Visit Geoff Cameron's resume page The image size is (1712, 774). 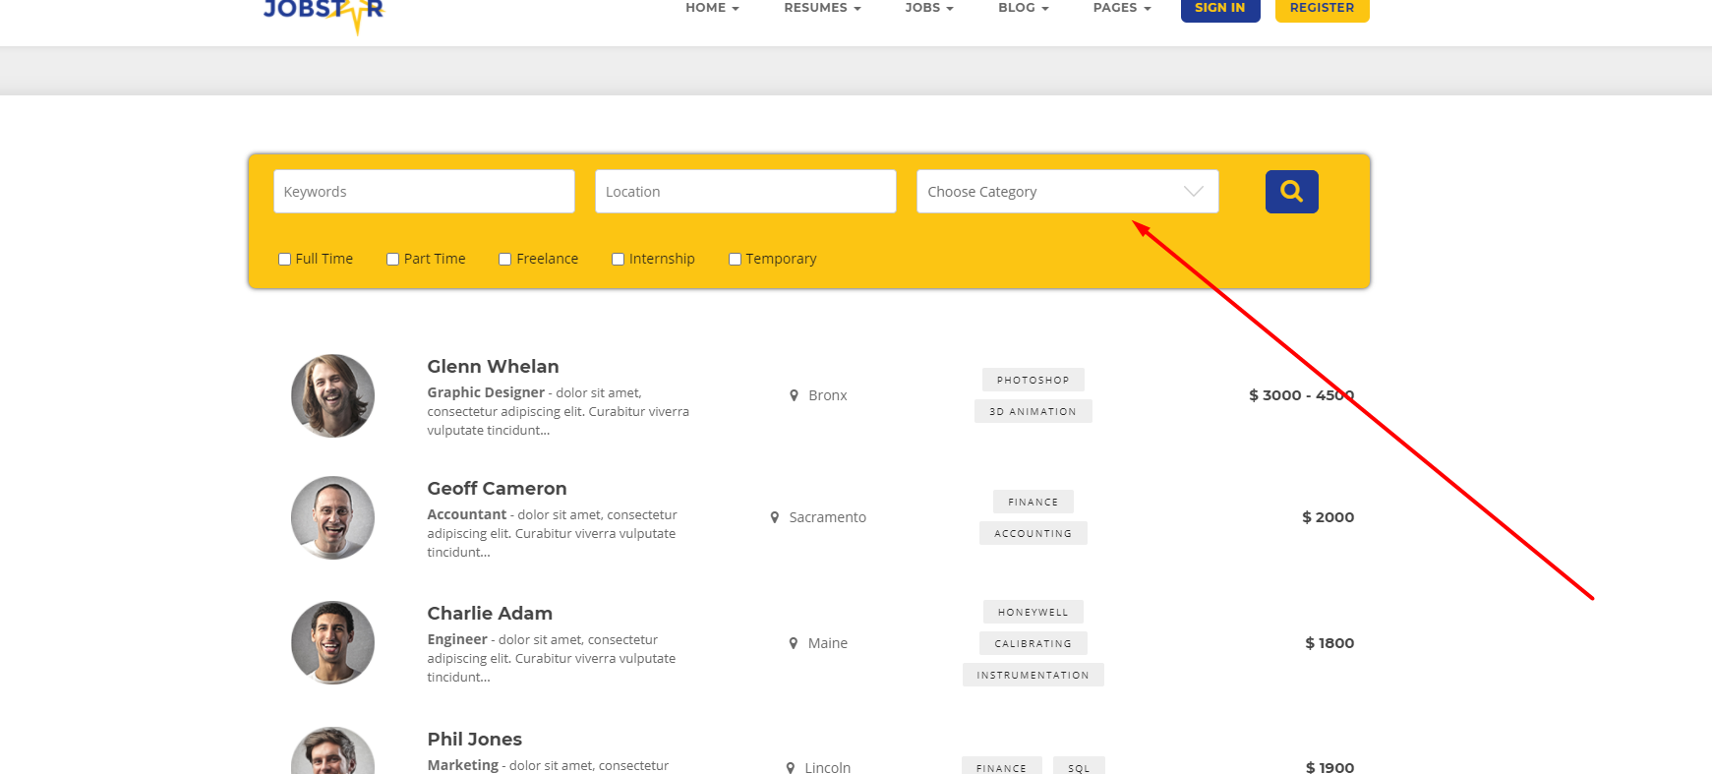tap(497, 489)
